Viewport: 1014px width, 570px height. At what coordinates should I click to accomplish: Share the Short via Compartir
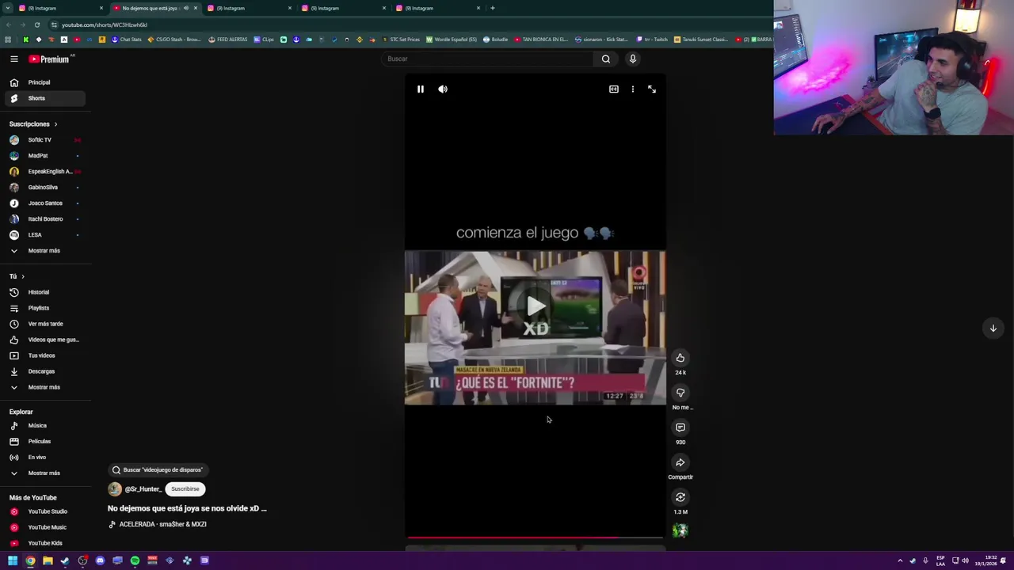coord(680,462)
